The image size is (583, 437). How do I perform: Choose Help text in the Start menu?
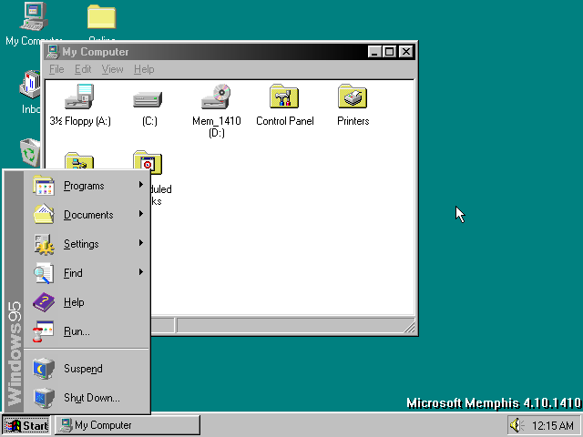click(74, 302)
